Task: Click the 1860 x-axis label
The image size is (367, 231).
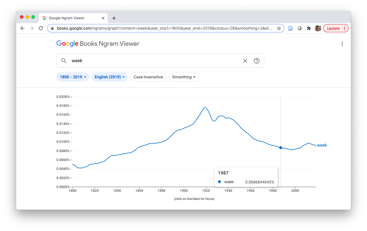Action: click(x=139, y=190)
